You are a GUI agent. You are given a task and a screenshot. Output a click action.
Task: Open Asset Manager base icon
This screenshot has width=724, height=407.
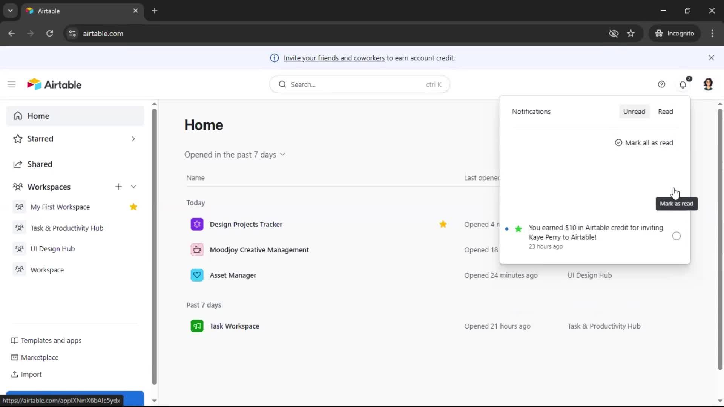(x=197, y=275)
